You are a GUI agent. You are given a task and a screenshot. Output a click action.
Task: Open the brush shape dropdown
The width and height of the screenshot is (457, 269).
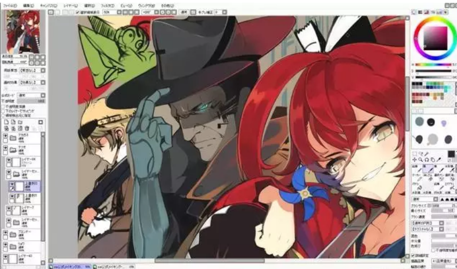pyautogui.click(x=428, y=223)
